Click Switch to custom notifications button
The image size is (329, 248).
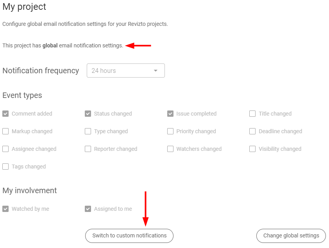pyautogui.click(x=129, y=235)
